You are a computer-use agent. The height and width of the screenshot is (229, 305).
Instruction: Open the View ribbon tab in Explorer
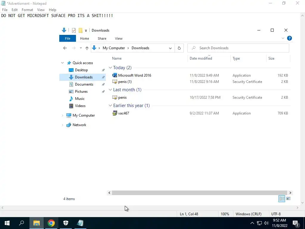click(119, 38)
